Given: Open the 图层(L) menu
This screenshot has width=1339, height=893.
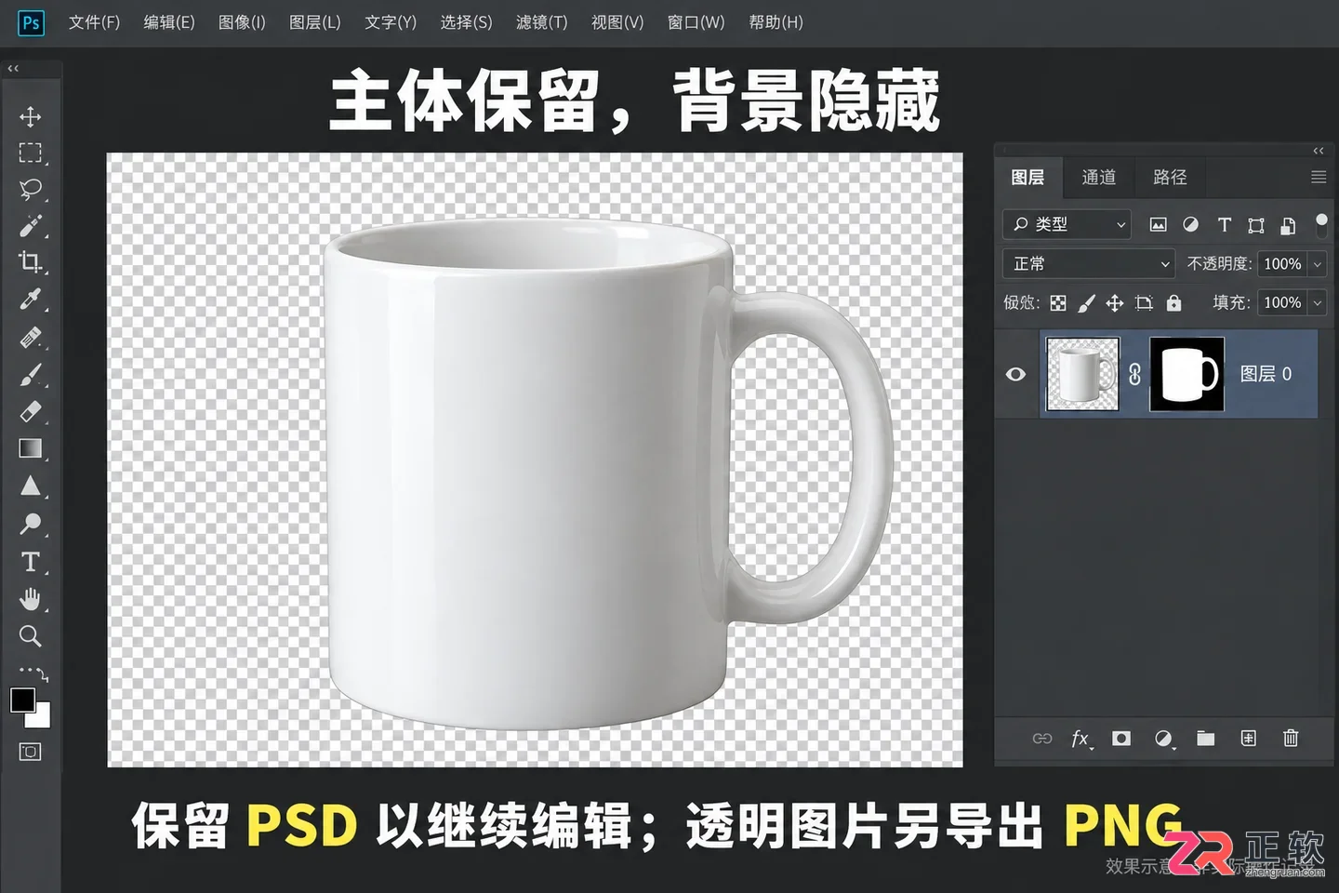Looking at the screenshot, I should (x=315, y=22).
